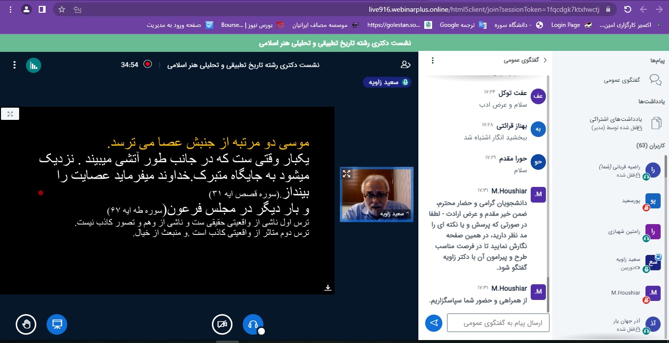Download the presentation file
The width and height of the screenshot is (669, 343).
point(328,288)
